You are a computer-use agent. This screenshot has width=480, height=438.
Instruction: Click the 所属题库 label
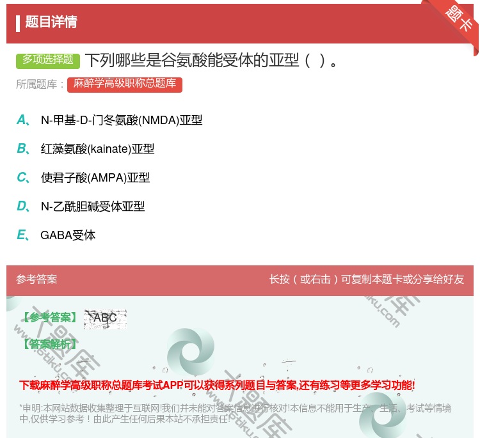40,84
